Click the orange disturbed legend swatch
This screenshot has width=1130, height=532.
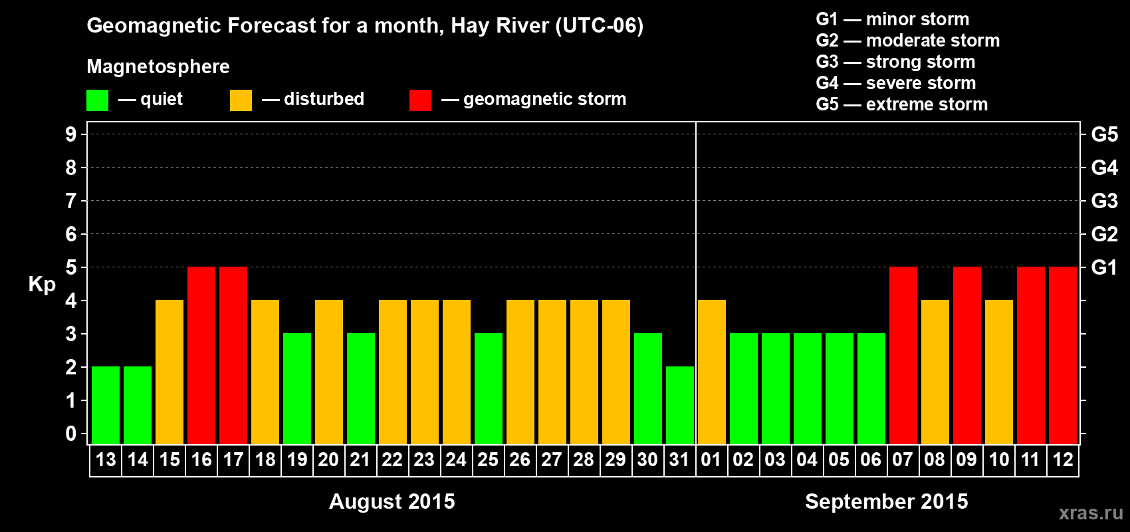click(x=241, y=100)
